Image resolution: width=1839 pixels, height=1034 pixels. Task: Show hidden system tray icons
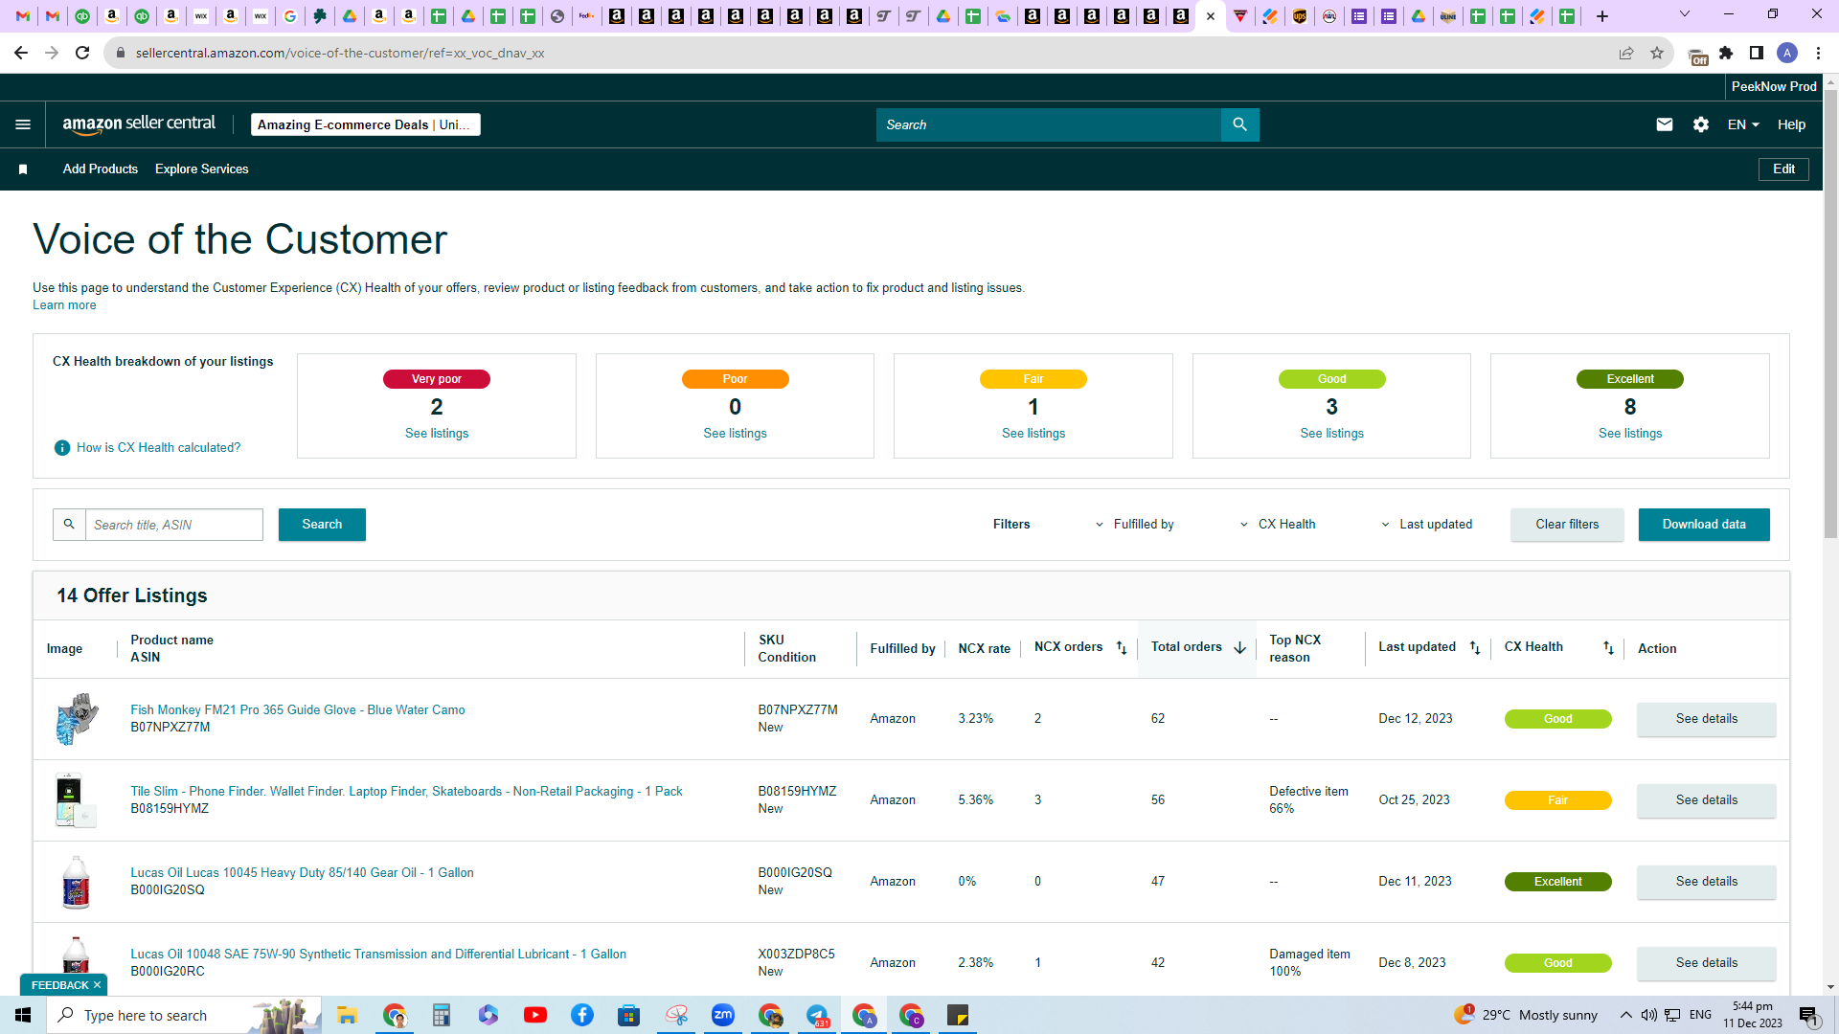tap(1626, 1015)
